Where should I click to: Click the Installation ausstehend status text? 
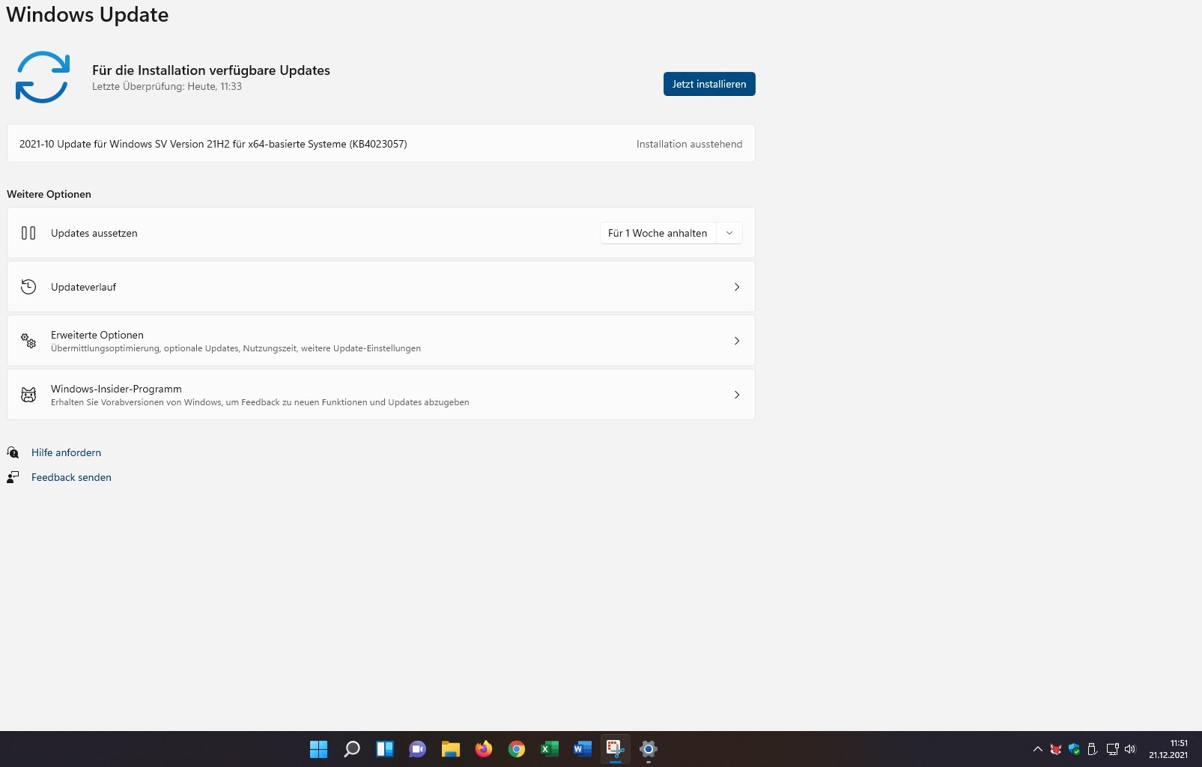point(689,144)
